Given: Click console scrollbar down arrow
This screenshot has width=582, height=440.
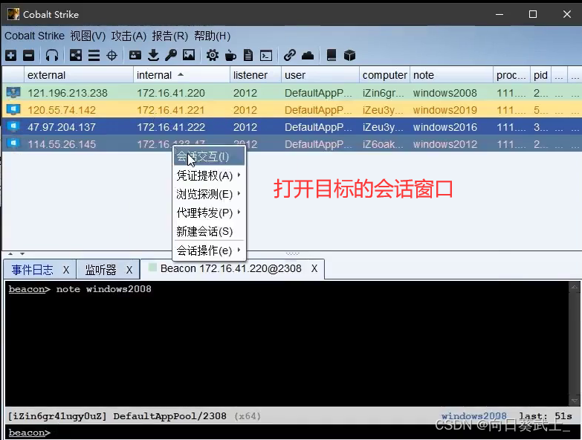Looking at the screenshot, I should coord(575,401).
